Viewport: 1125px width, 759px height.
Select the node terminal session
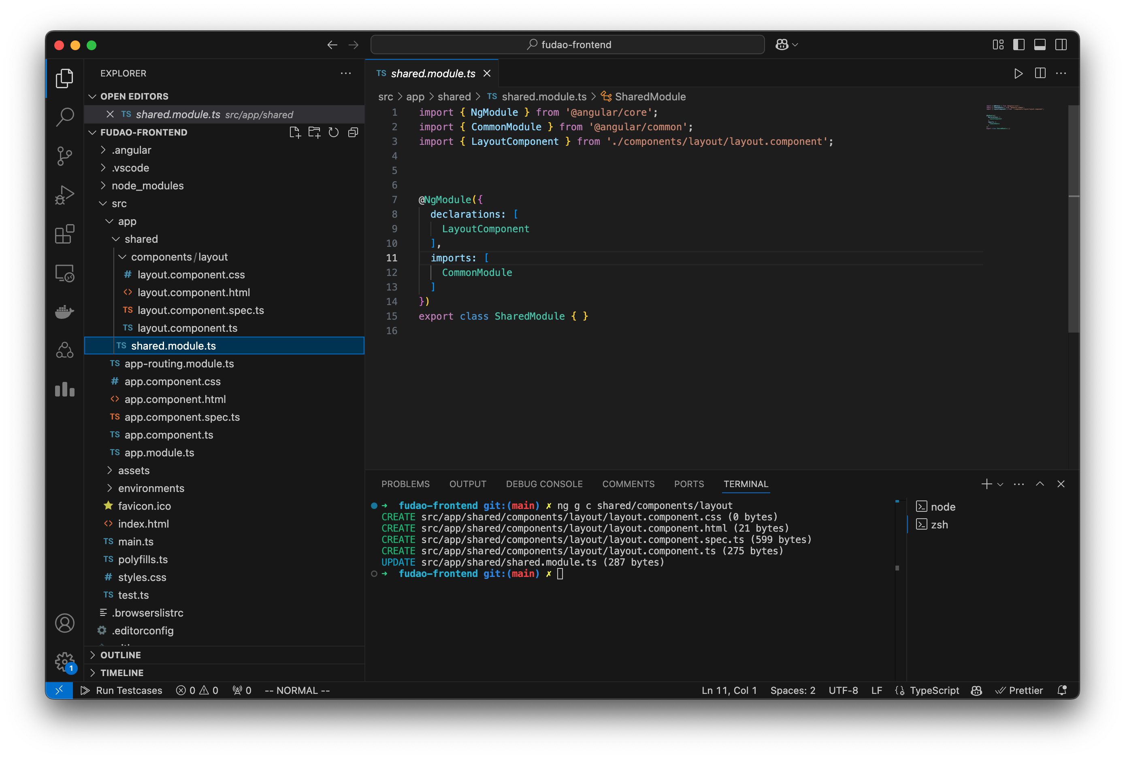pyautogui.click(x=936, y=507)
